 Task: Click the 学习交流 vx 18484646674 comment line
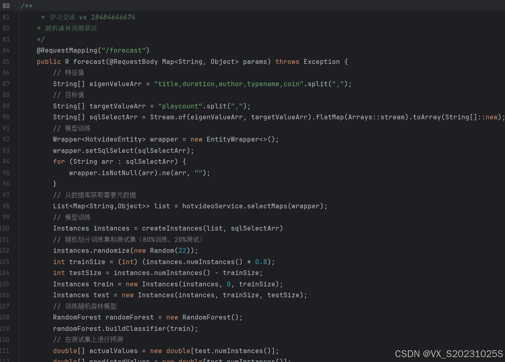tap(88, 17)
